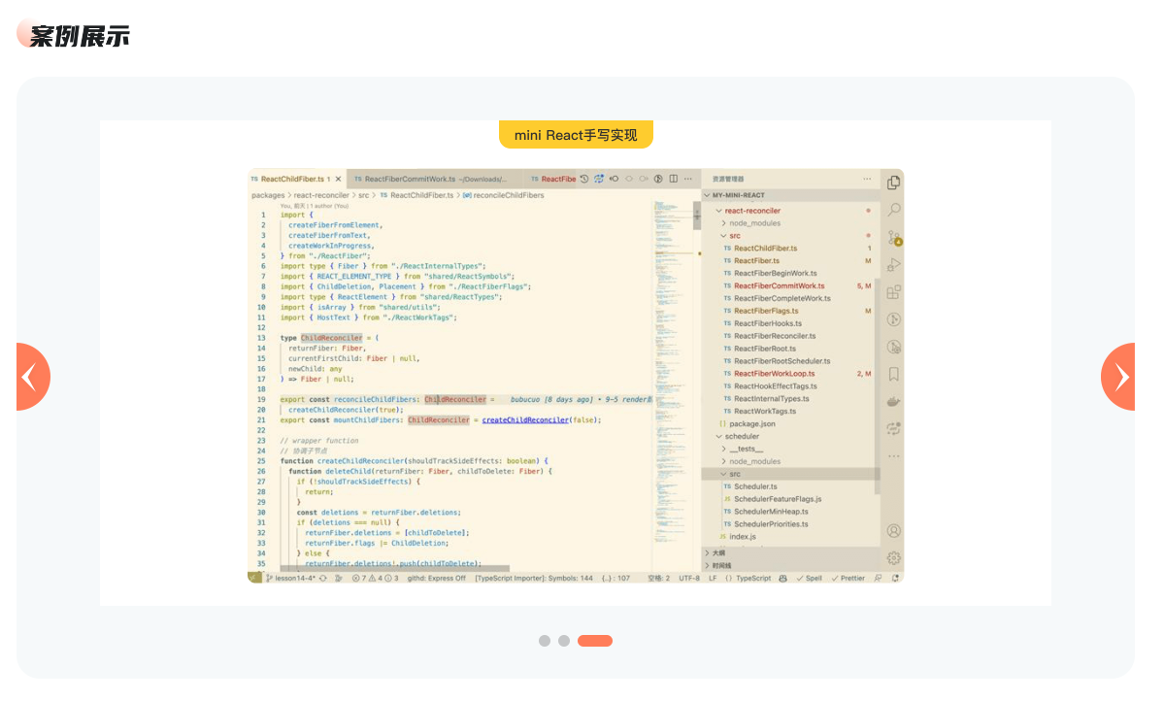Click the Spell status bar item

(809, 579)
